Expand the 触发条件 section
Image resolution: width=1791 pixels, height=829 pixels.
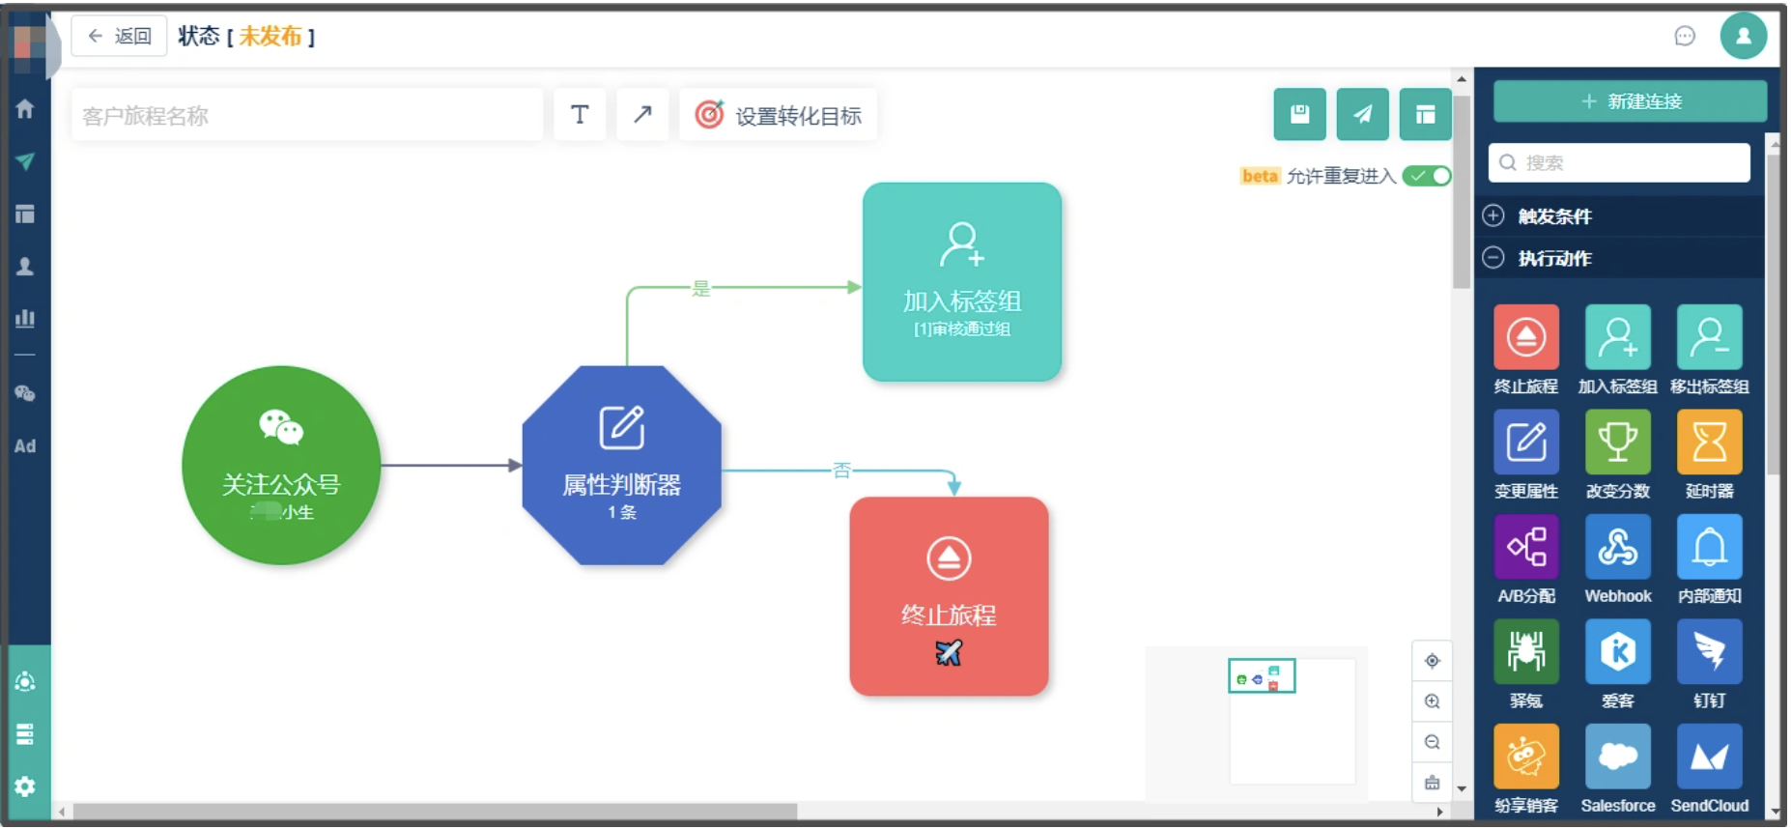(x=1620, y=216)
